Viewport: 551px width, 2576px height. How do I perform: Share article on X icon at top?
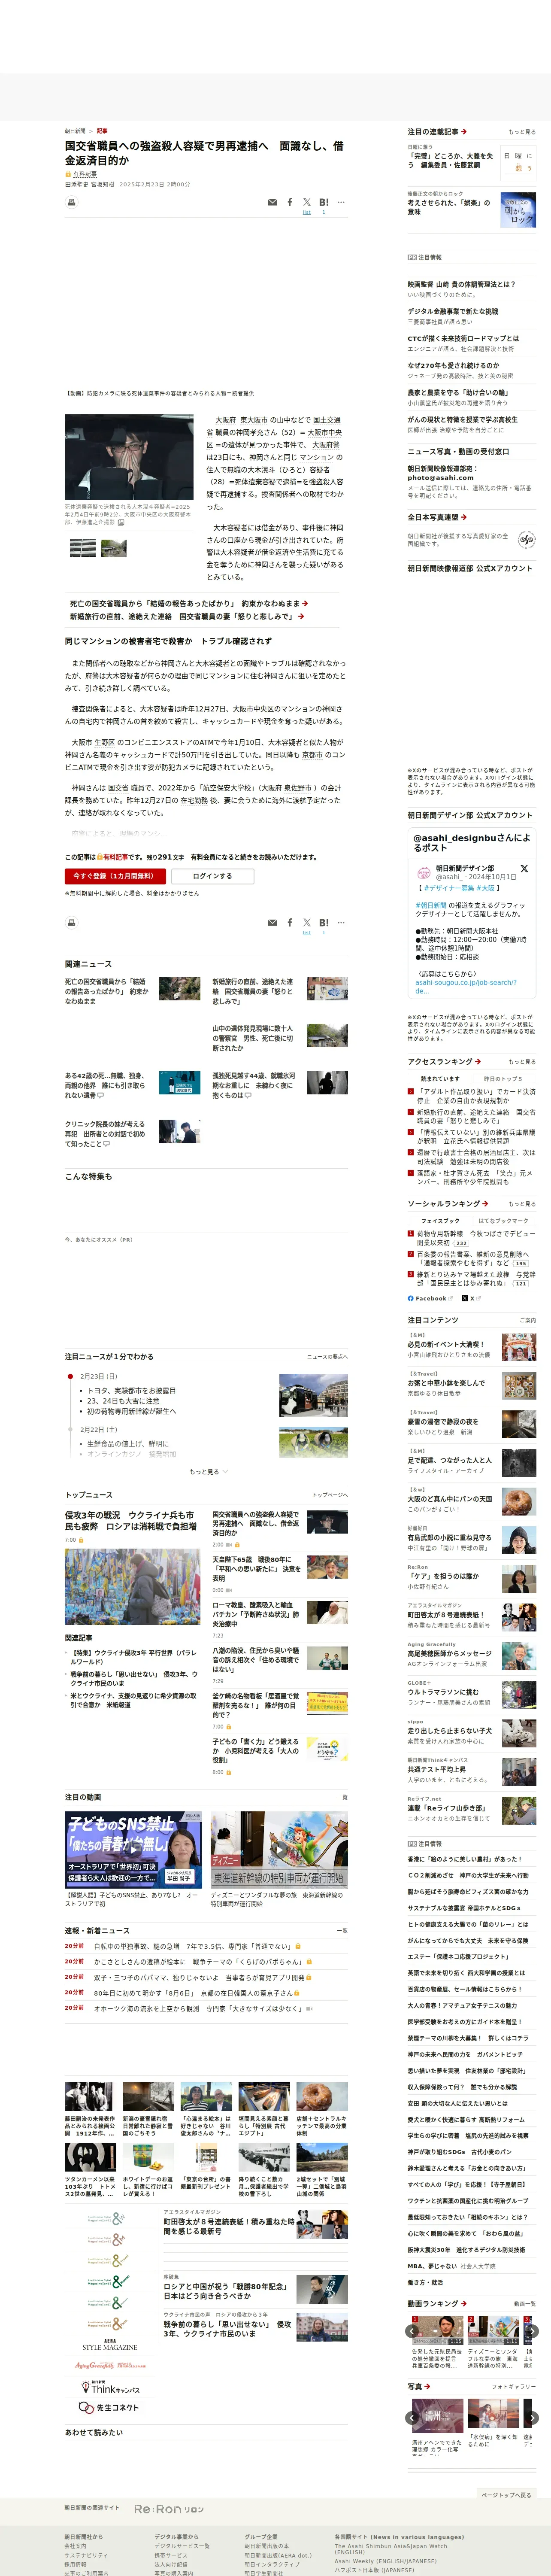pos(306,202)
